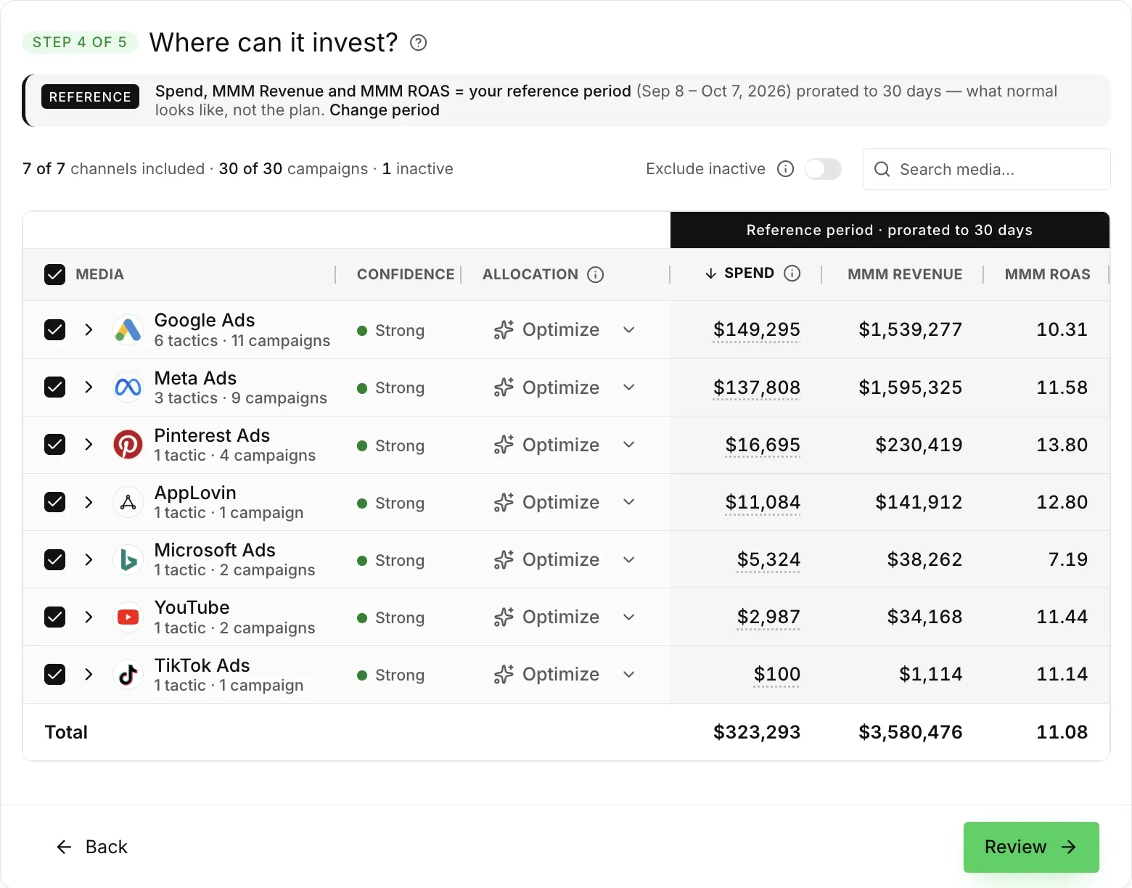
Task: Expand the Google Ads row
Action: pyautogui.click(x=89, y=330)
